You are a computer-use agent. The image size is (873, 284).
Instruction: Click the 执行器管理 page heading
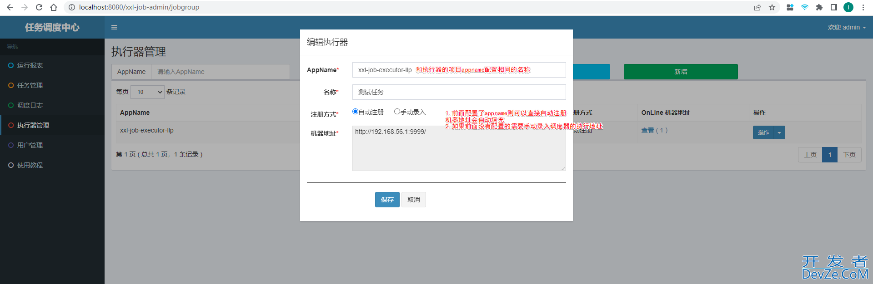139,52
